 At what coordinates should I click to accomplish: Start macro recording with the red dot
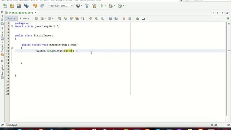pyautogui.click(x=124, y=18)
